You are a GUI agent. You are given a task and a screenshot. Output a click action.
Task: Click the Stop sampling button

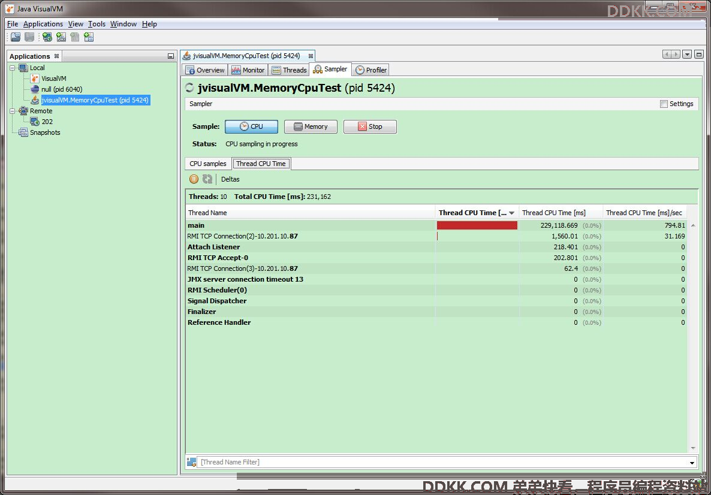coord(370,126)
